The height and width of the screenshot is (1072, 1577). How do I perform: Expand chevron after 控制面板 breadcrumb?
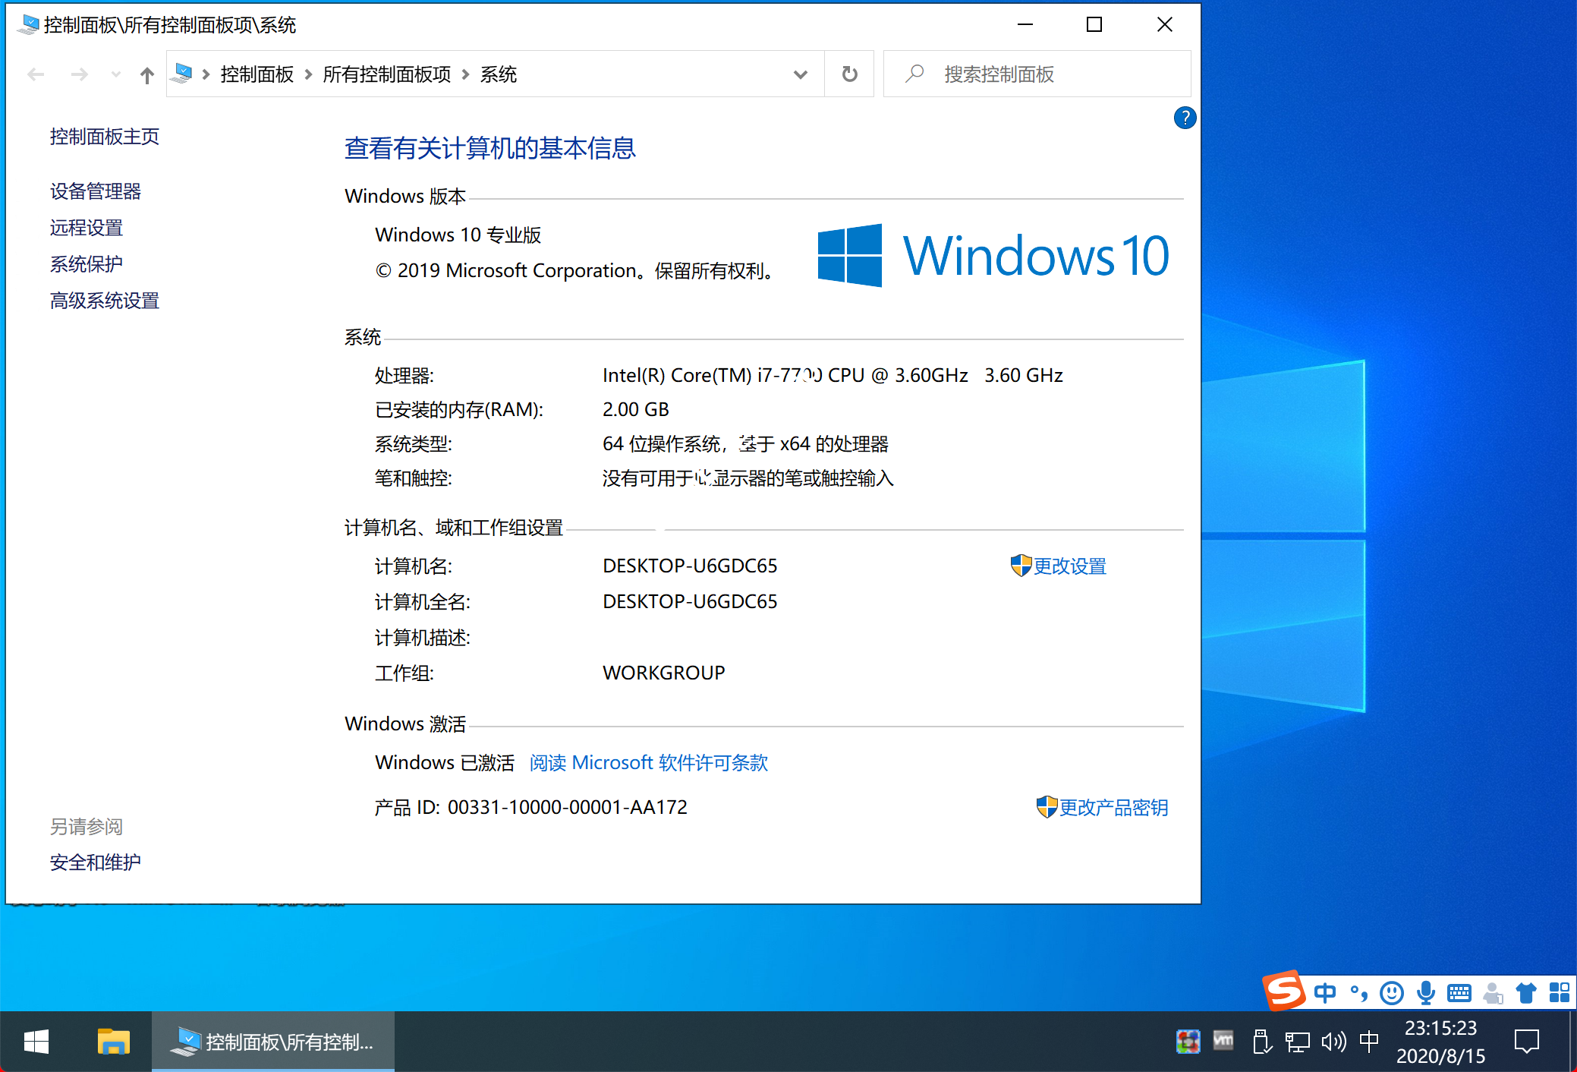[308, 74]
